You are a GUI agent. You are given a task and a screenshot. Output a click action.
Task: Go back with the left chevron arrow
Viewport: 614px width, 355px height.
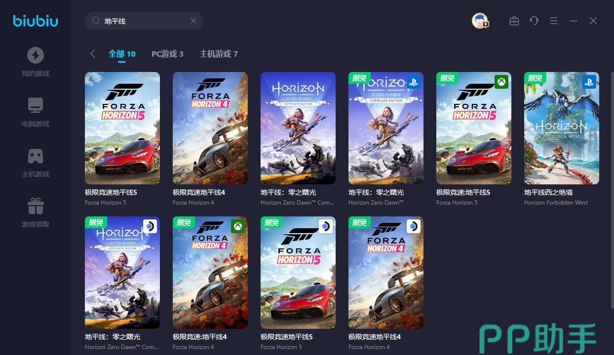[x=93, y=54]
